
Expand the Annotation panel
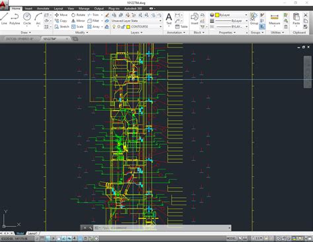176,32
